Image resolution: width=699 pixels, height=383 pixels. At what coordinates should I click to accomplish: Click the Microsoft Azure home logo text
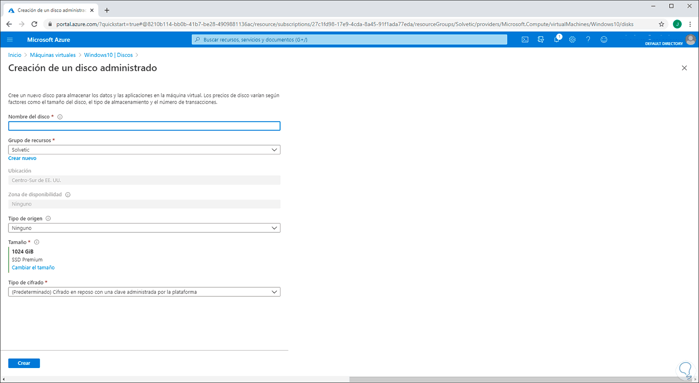click(x=48, y=40)
